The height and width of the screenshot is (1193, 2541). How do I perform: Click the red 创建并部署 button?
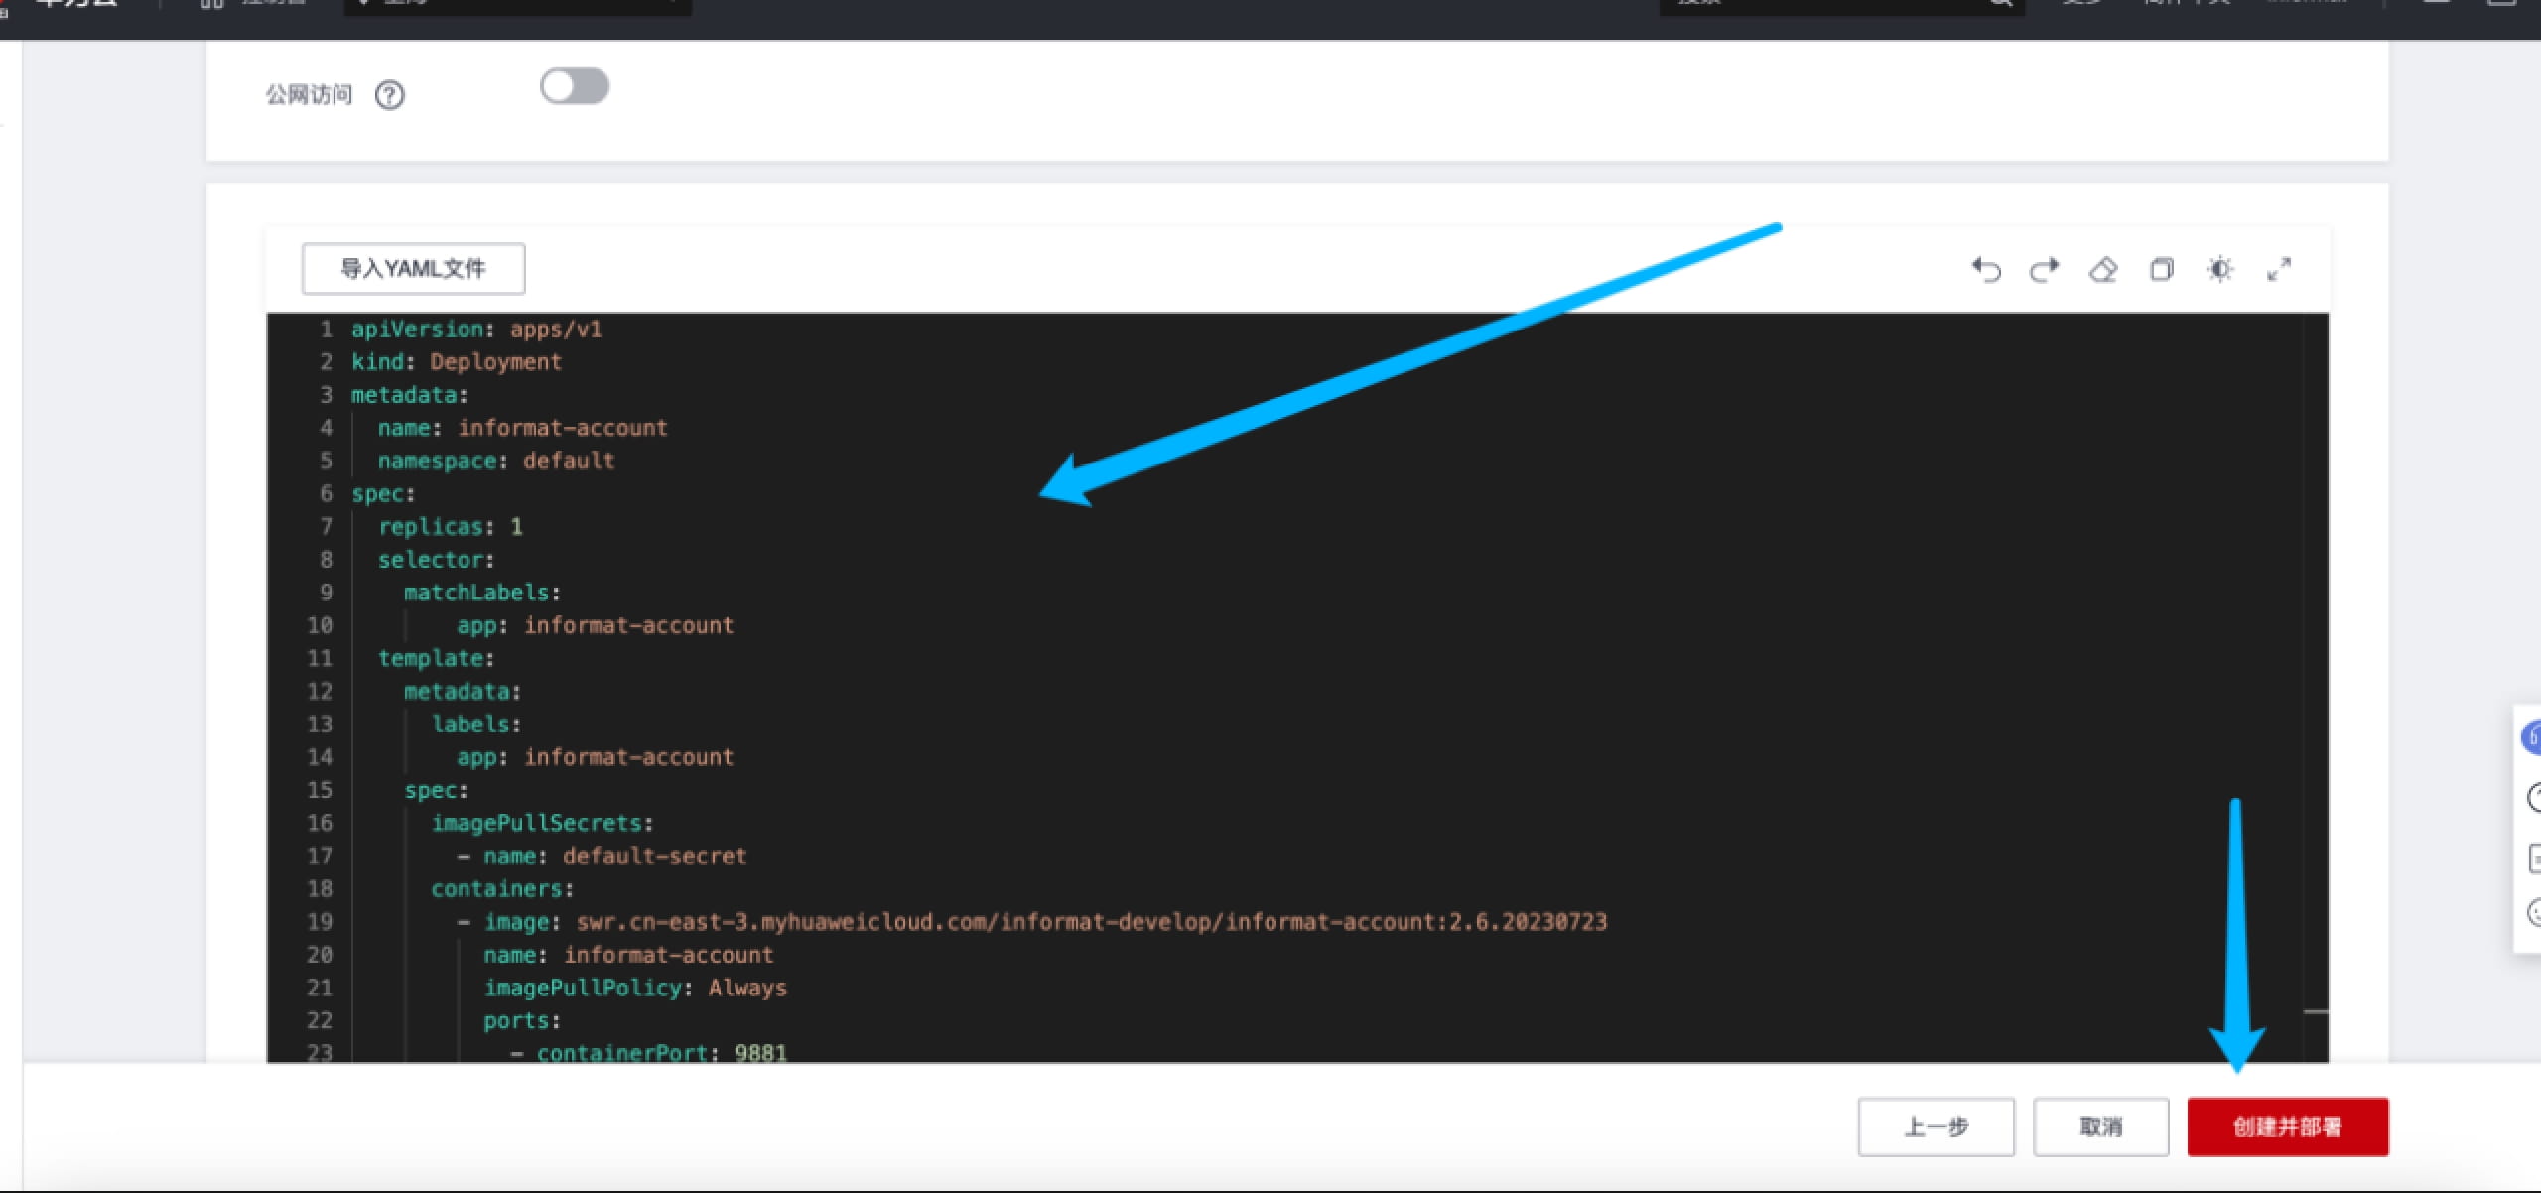pyautogui.click(x=2287, y=1127)
